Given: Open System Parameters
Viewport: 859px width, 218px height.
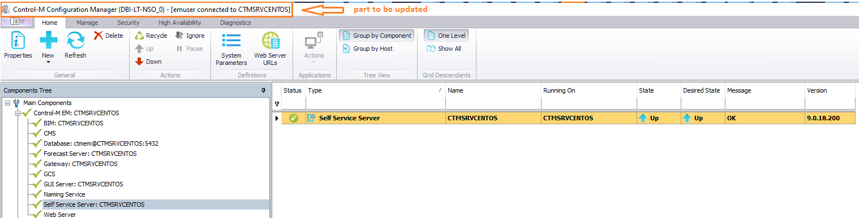Looking at the screenshot, I should click(x=231, y=49).
